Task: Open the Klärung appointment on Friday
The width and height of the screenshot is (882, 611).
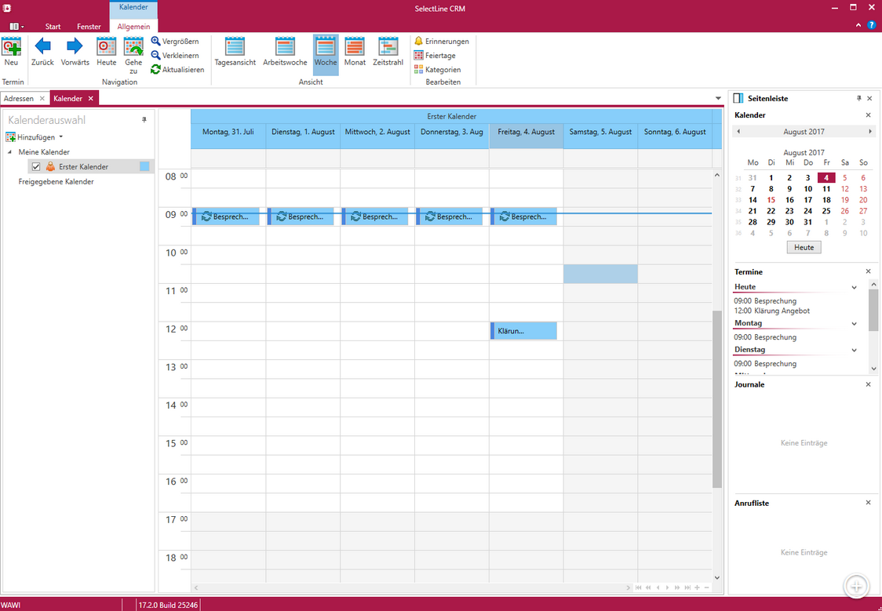Action: pos(524,331)
